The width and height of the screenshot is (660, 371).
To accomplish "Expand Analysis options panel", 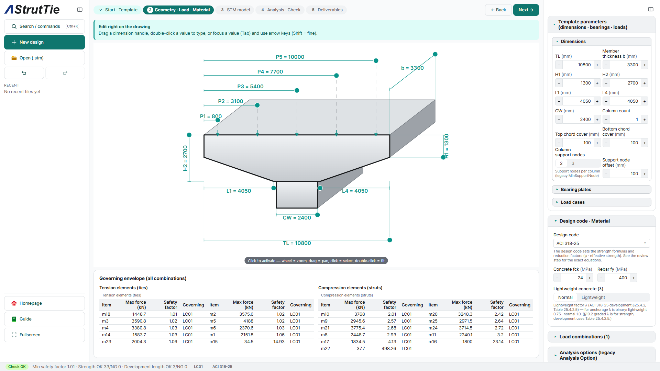I will click(602, 355).
